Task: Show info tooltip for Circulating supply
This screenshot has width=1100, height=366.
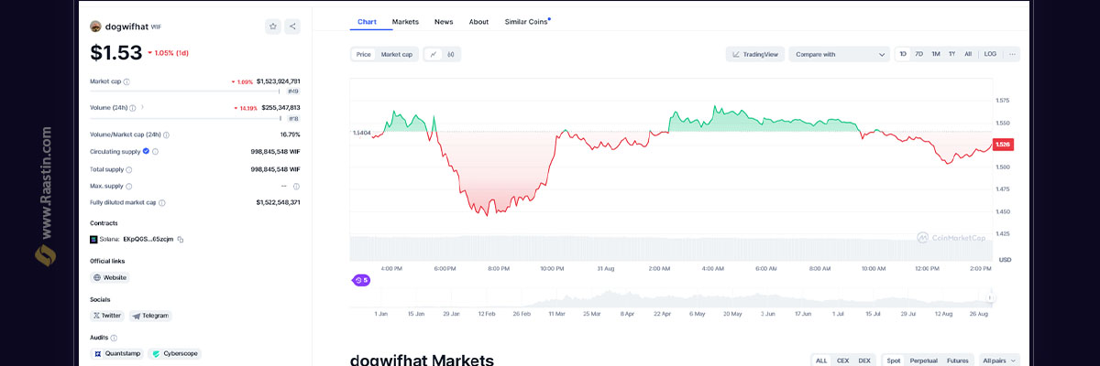Action: click(x=155, y=152)
